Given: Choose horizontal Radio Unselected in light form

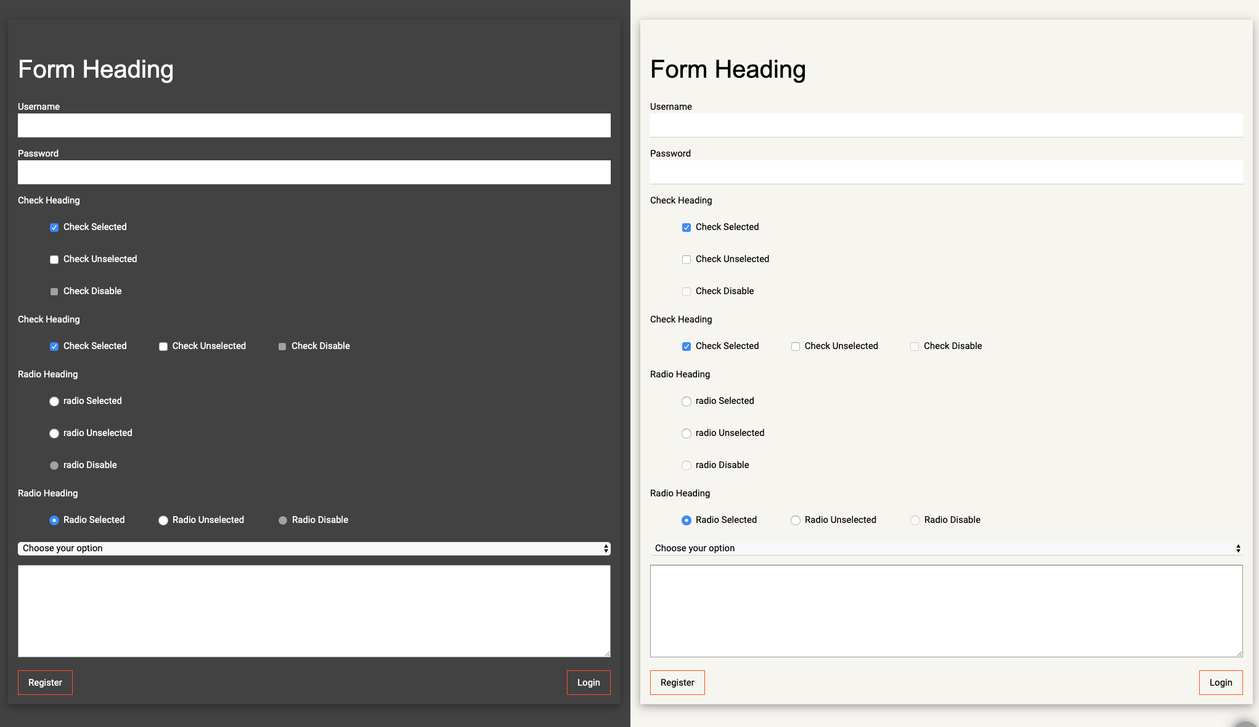Looking at the screenshot, I should (x=796, y=520).
